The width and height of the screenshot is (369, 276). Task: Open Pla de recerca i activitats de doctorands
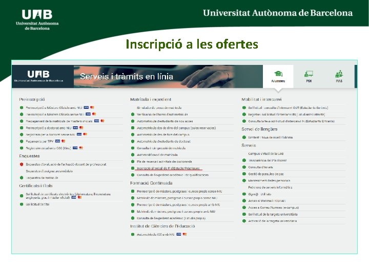click(165, 162)
